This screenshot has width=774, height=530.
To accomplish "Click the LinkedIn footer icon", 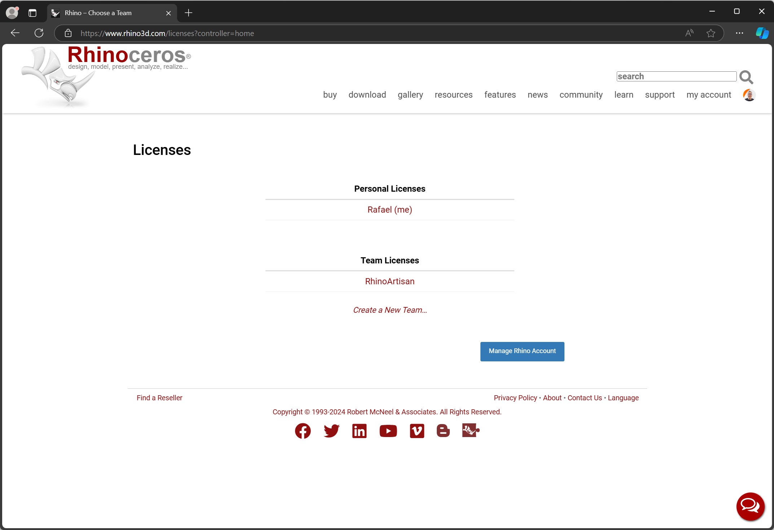I will click(359, 431).
